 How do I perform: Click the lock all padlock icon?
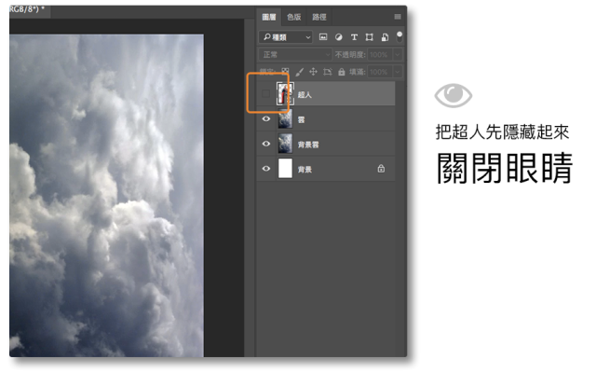pos(342,72)
